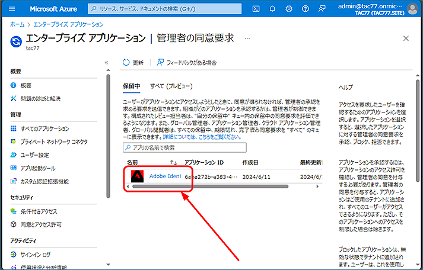Image resolution: width=423 pixels, height=270 pixels.
Task: Refresh the list with 更新
Action: click(x=133, y=63)
